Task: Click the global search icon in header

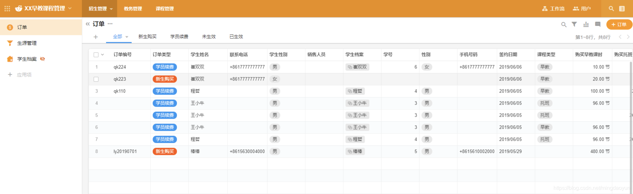Action: point(611,9)
